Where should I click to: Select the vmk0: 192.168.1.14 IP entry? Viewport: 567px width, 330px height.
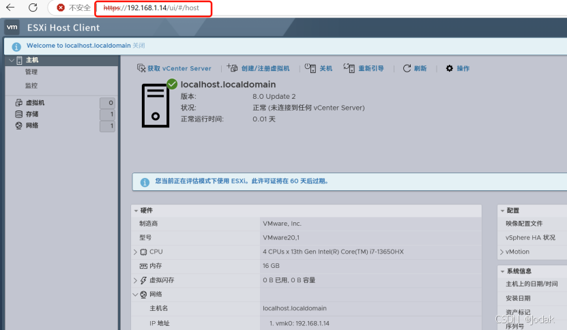pos(300,323)
